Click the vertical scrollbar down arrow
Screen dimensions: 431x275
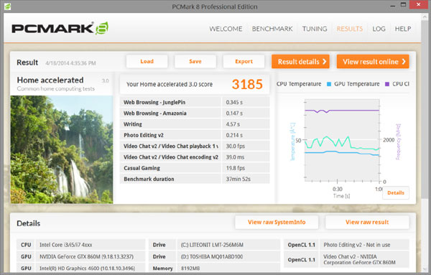tap(425, 269)
